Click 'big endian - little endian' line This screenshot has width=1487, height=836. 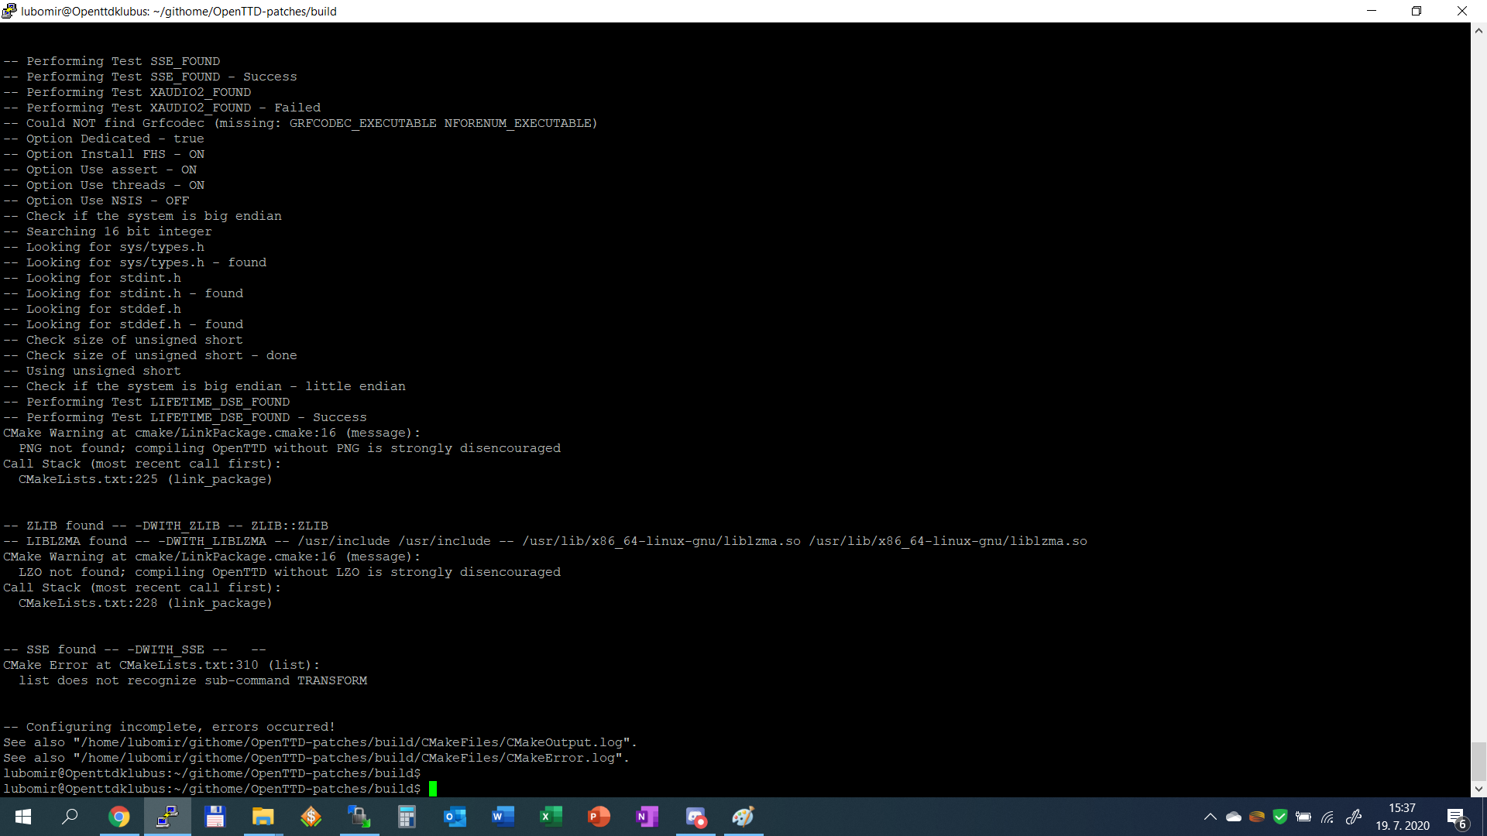tap(204, 386)
